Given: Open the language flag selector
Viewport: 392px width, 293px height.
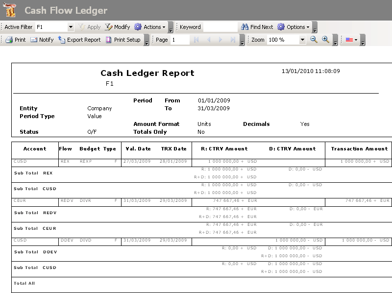Looking at the screenshot, I should tap(351, 40).
